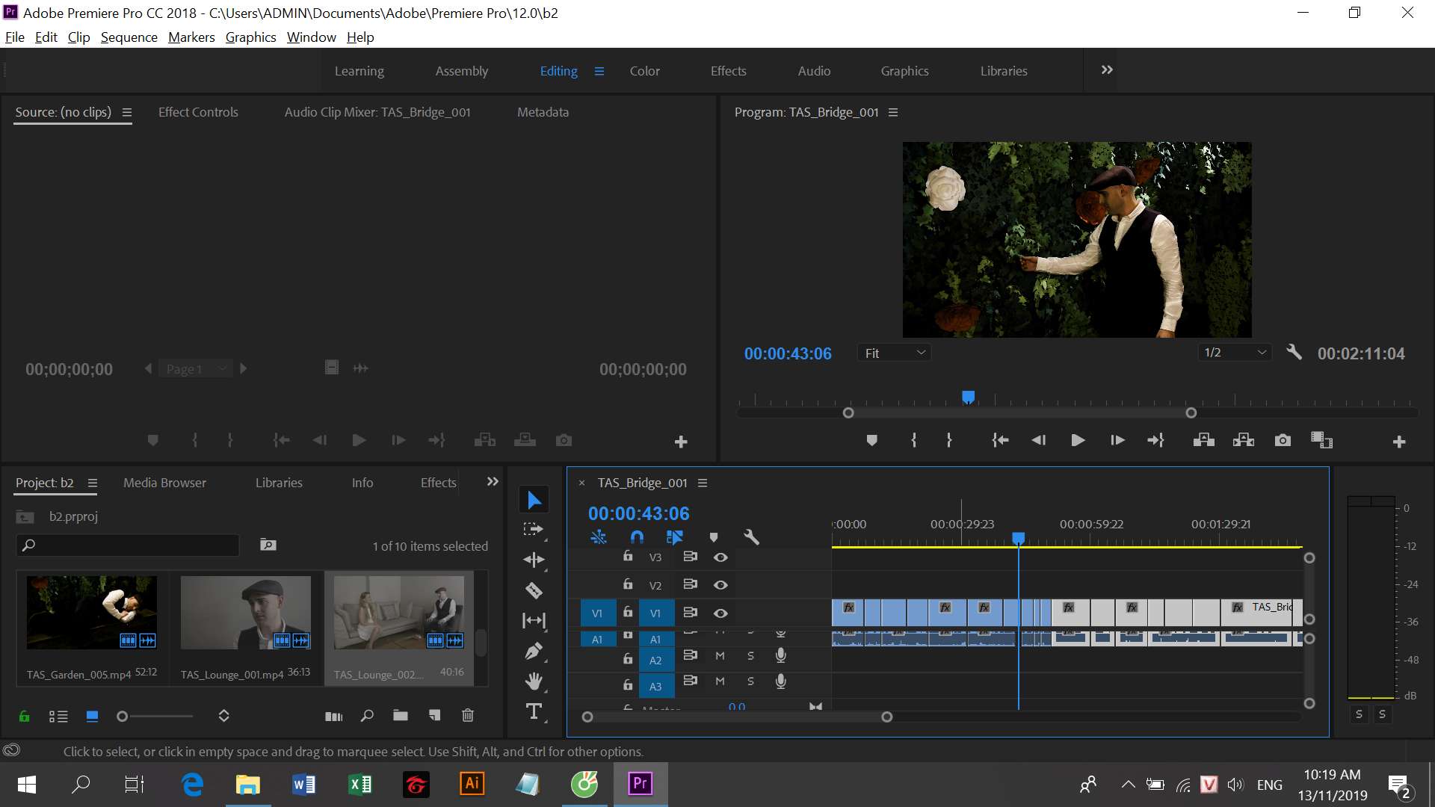Toggle track lock on V3
Screen dimensions: 1435x807
coord(628,556)
